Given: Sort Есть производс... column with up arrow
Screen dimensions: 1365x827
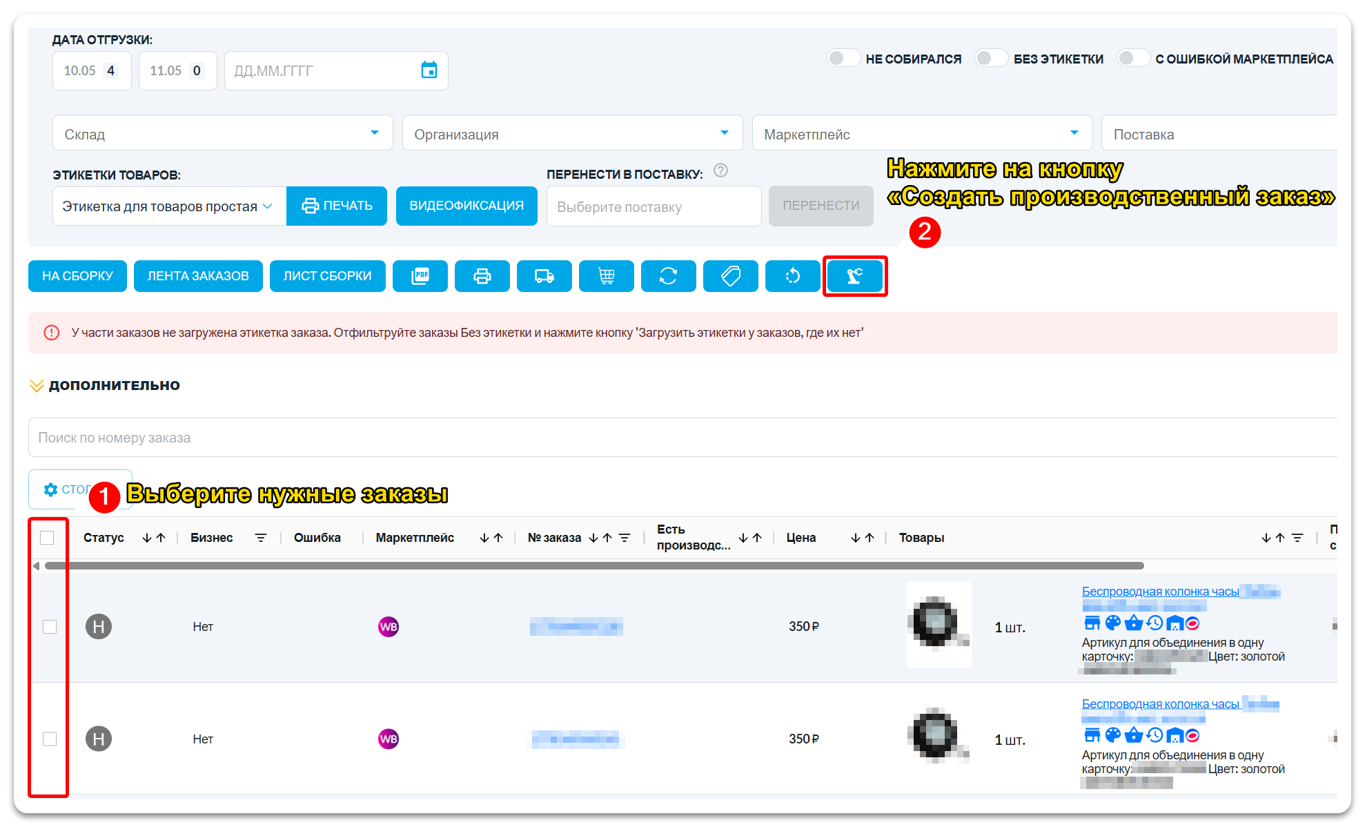Looking at the screenshot, I should coord(757,538).
